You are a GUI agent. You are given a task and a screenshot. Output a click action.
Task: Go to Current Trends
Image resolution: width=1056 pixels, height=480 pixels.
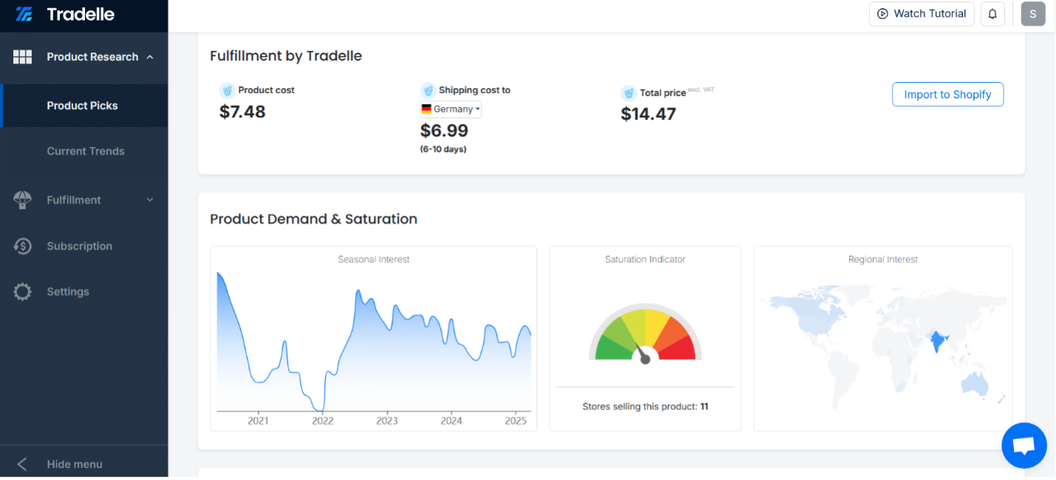point(86,151)
